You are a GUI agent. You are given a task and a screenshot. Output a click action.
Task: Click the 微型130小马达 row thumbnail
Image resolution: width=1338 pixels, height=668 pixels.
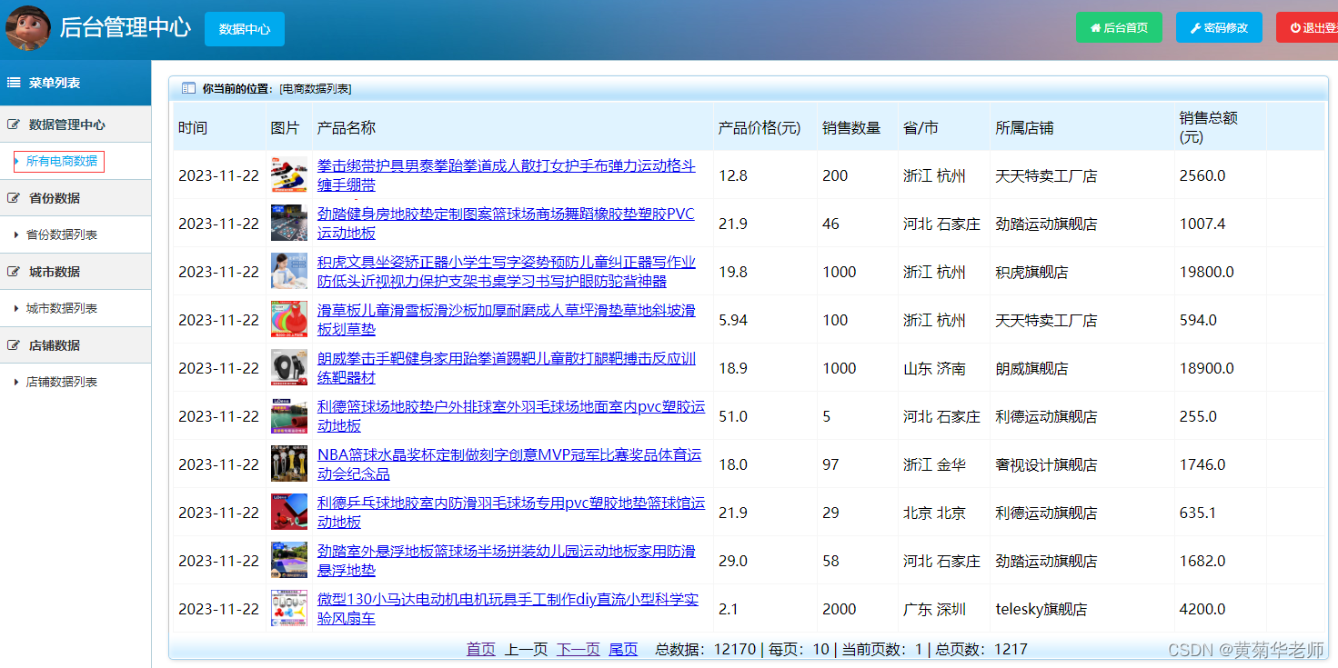289,608
